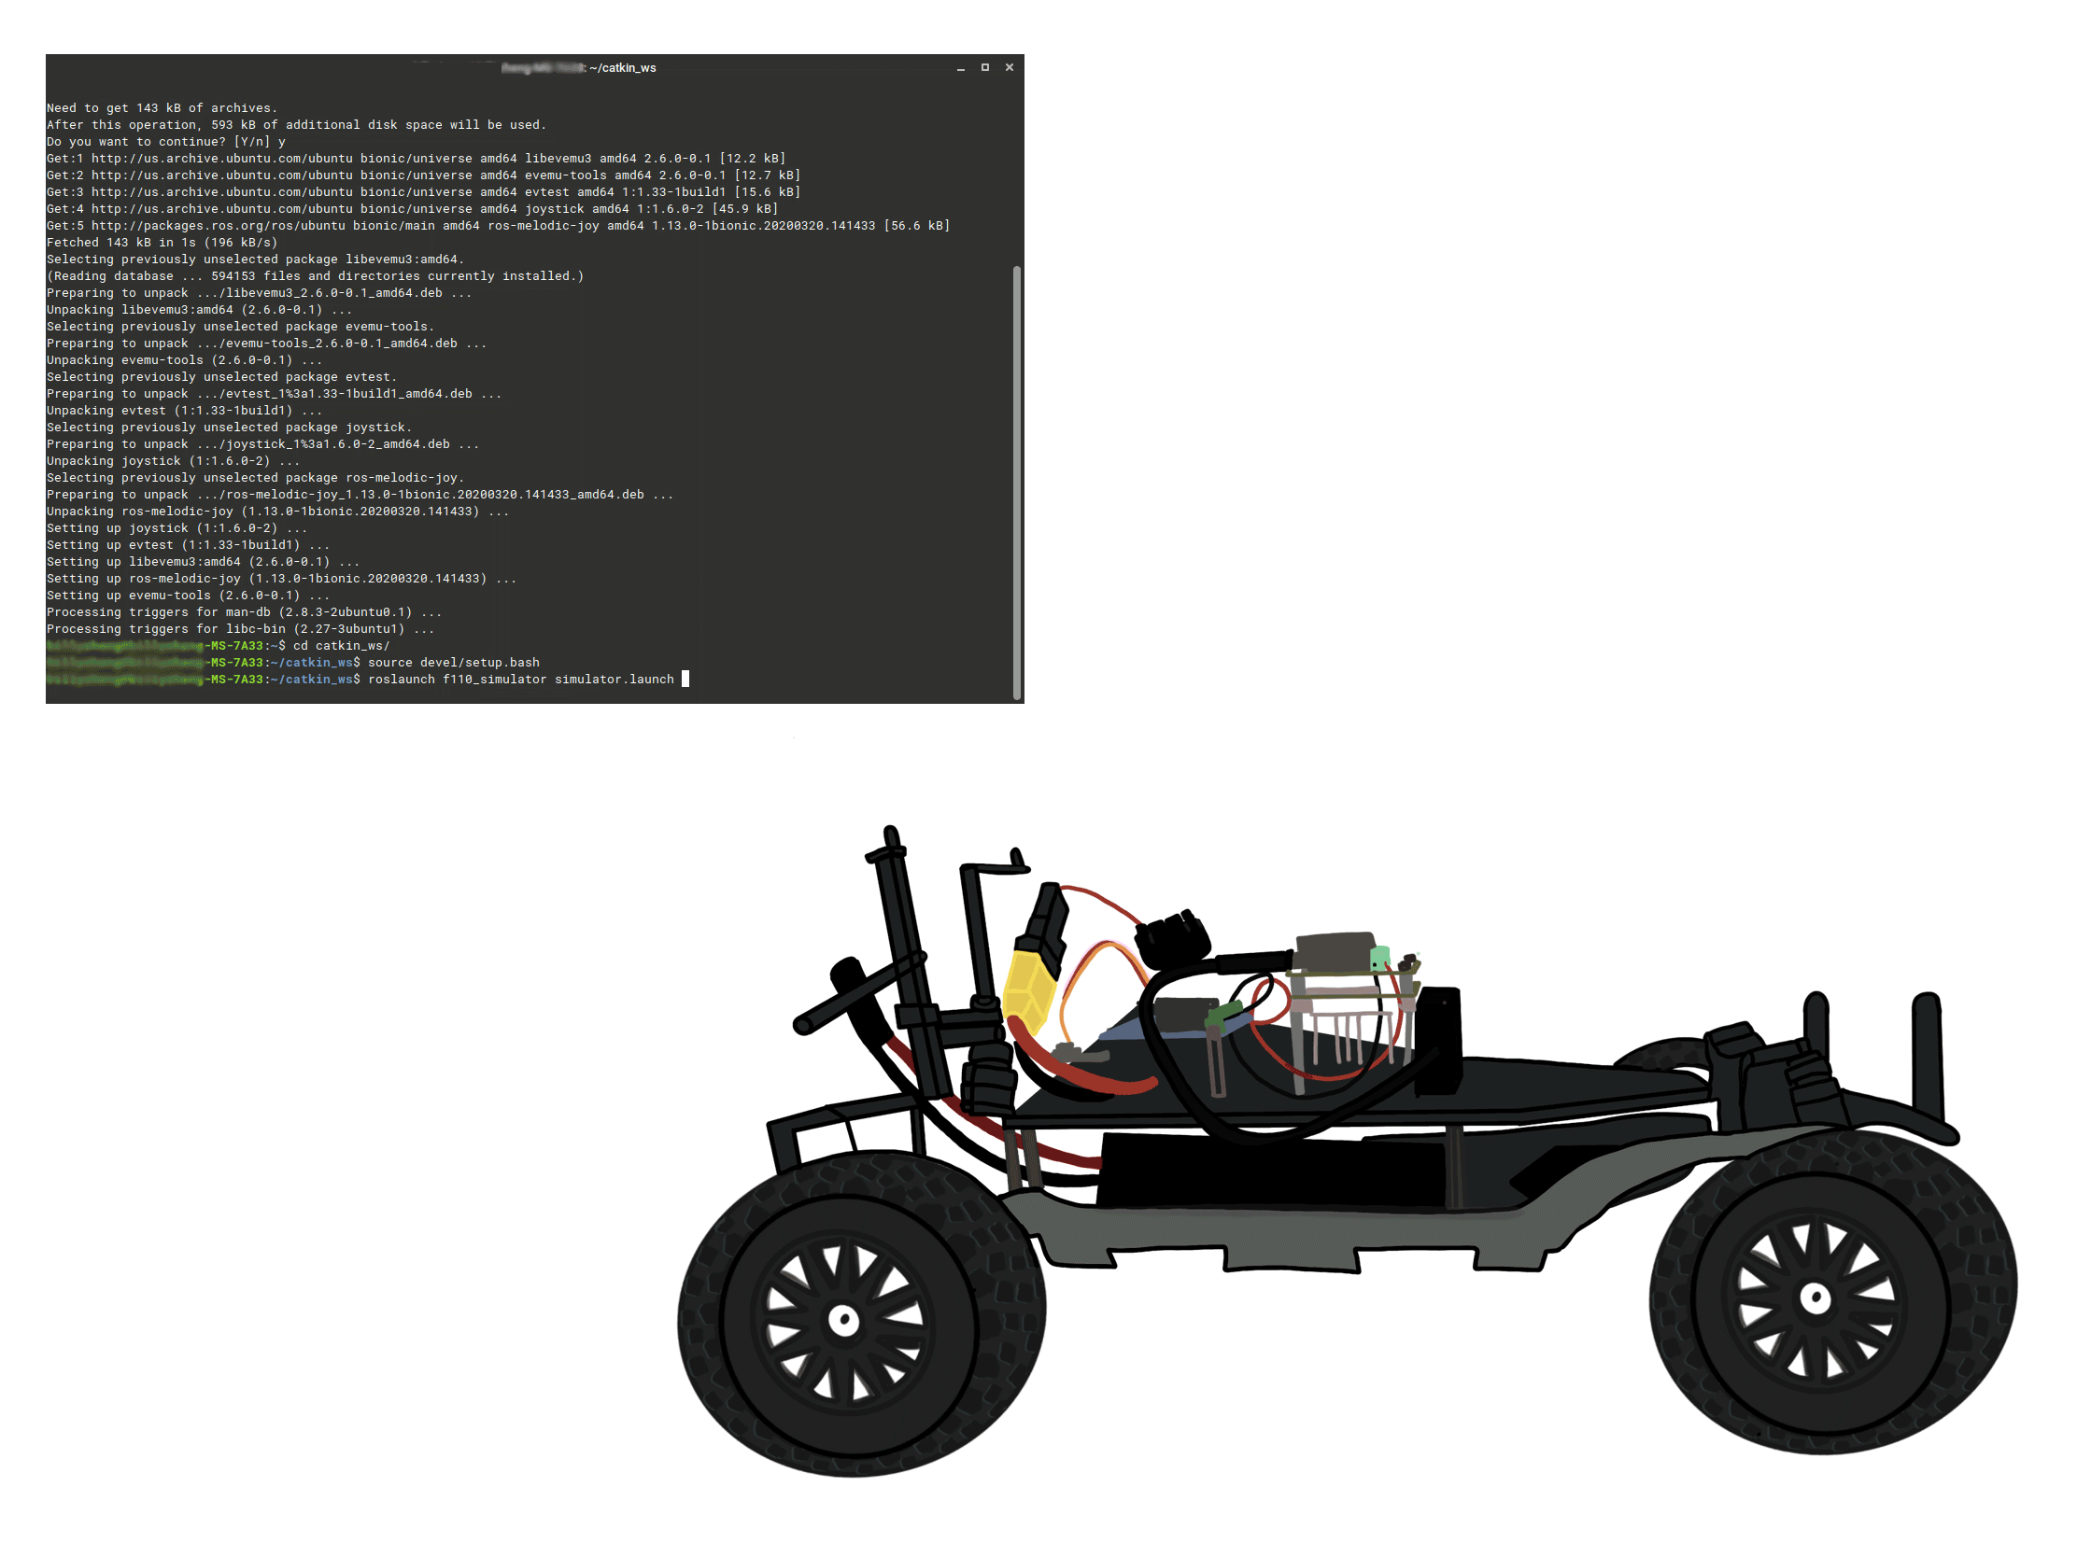Click 'Processing triggers for libc-bin' line
The height and width of the screenshot is (1557, 2077).
point(240,629)
